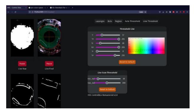Image resolution: width=194 pixels, height=111 pixels.
Task: Close the yuv color space tab
Action: pyautogui.click(x=47, y=8)
